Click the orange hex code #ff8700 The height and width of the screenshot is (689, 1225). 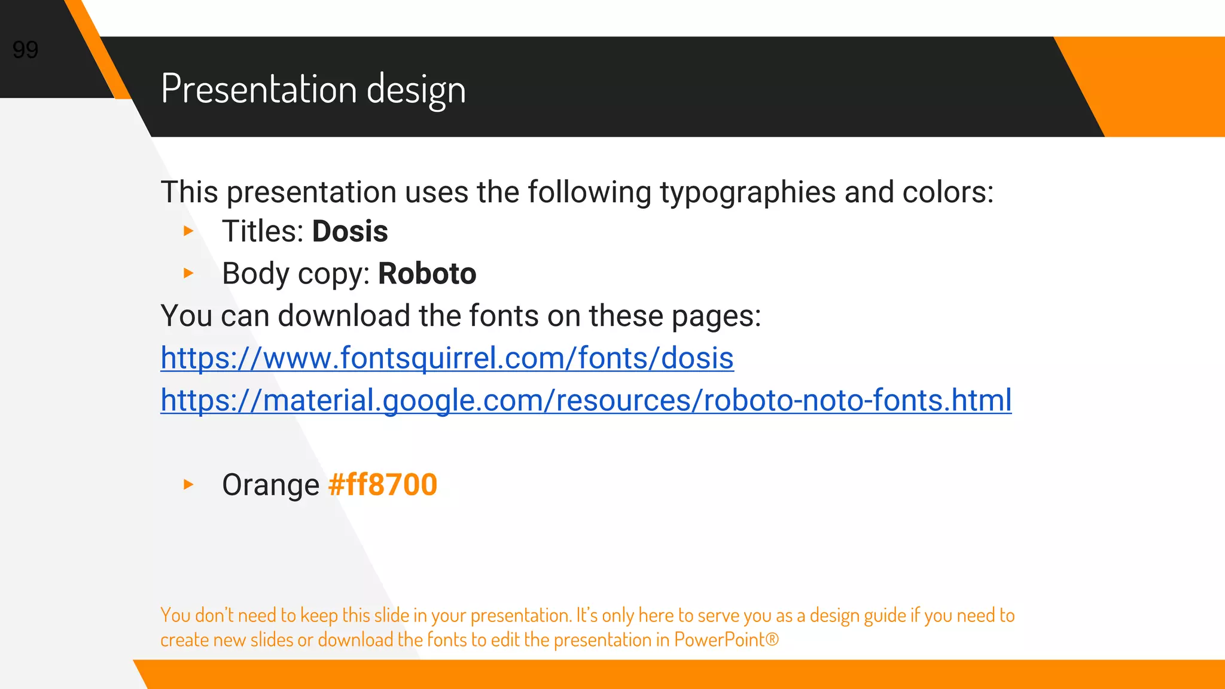pyautogui.click(x=383, y=484)
